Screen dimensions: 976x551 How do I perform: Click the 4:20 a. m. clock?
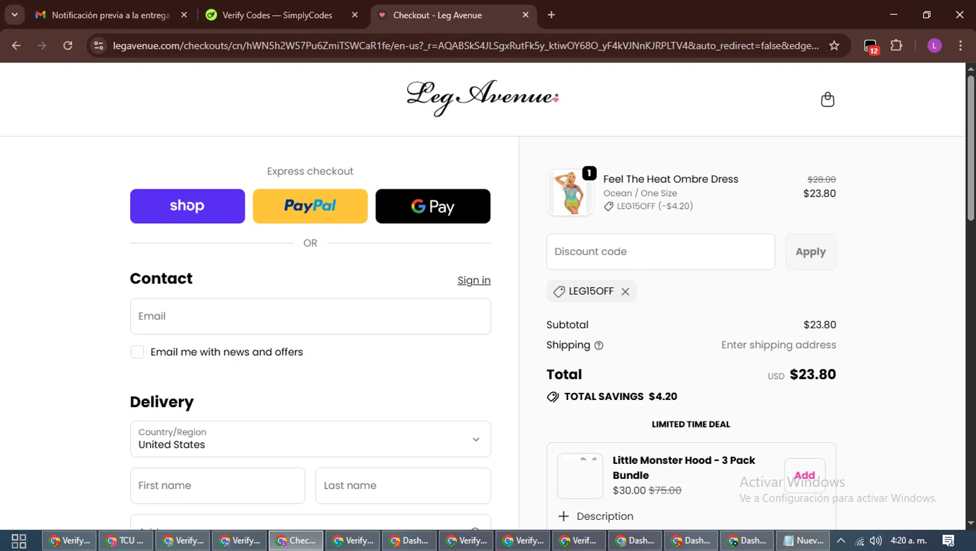click(x=908, y=541)
